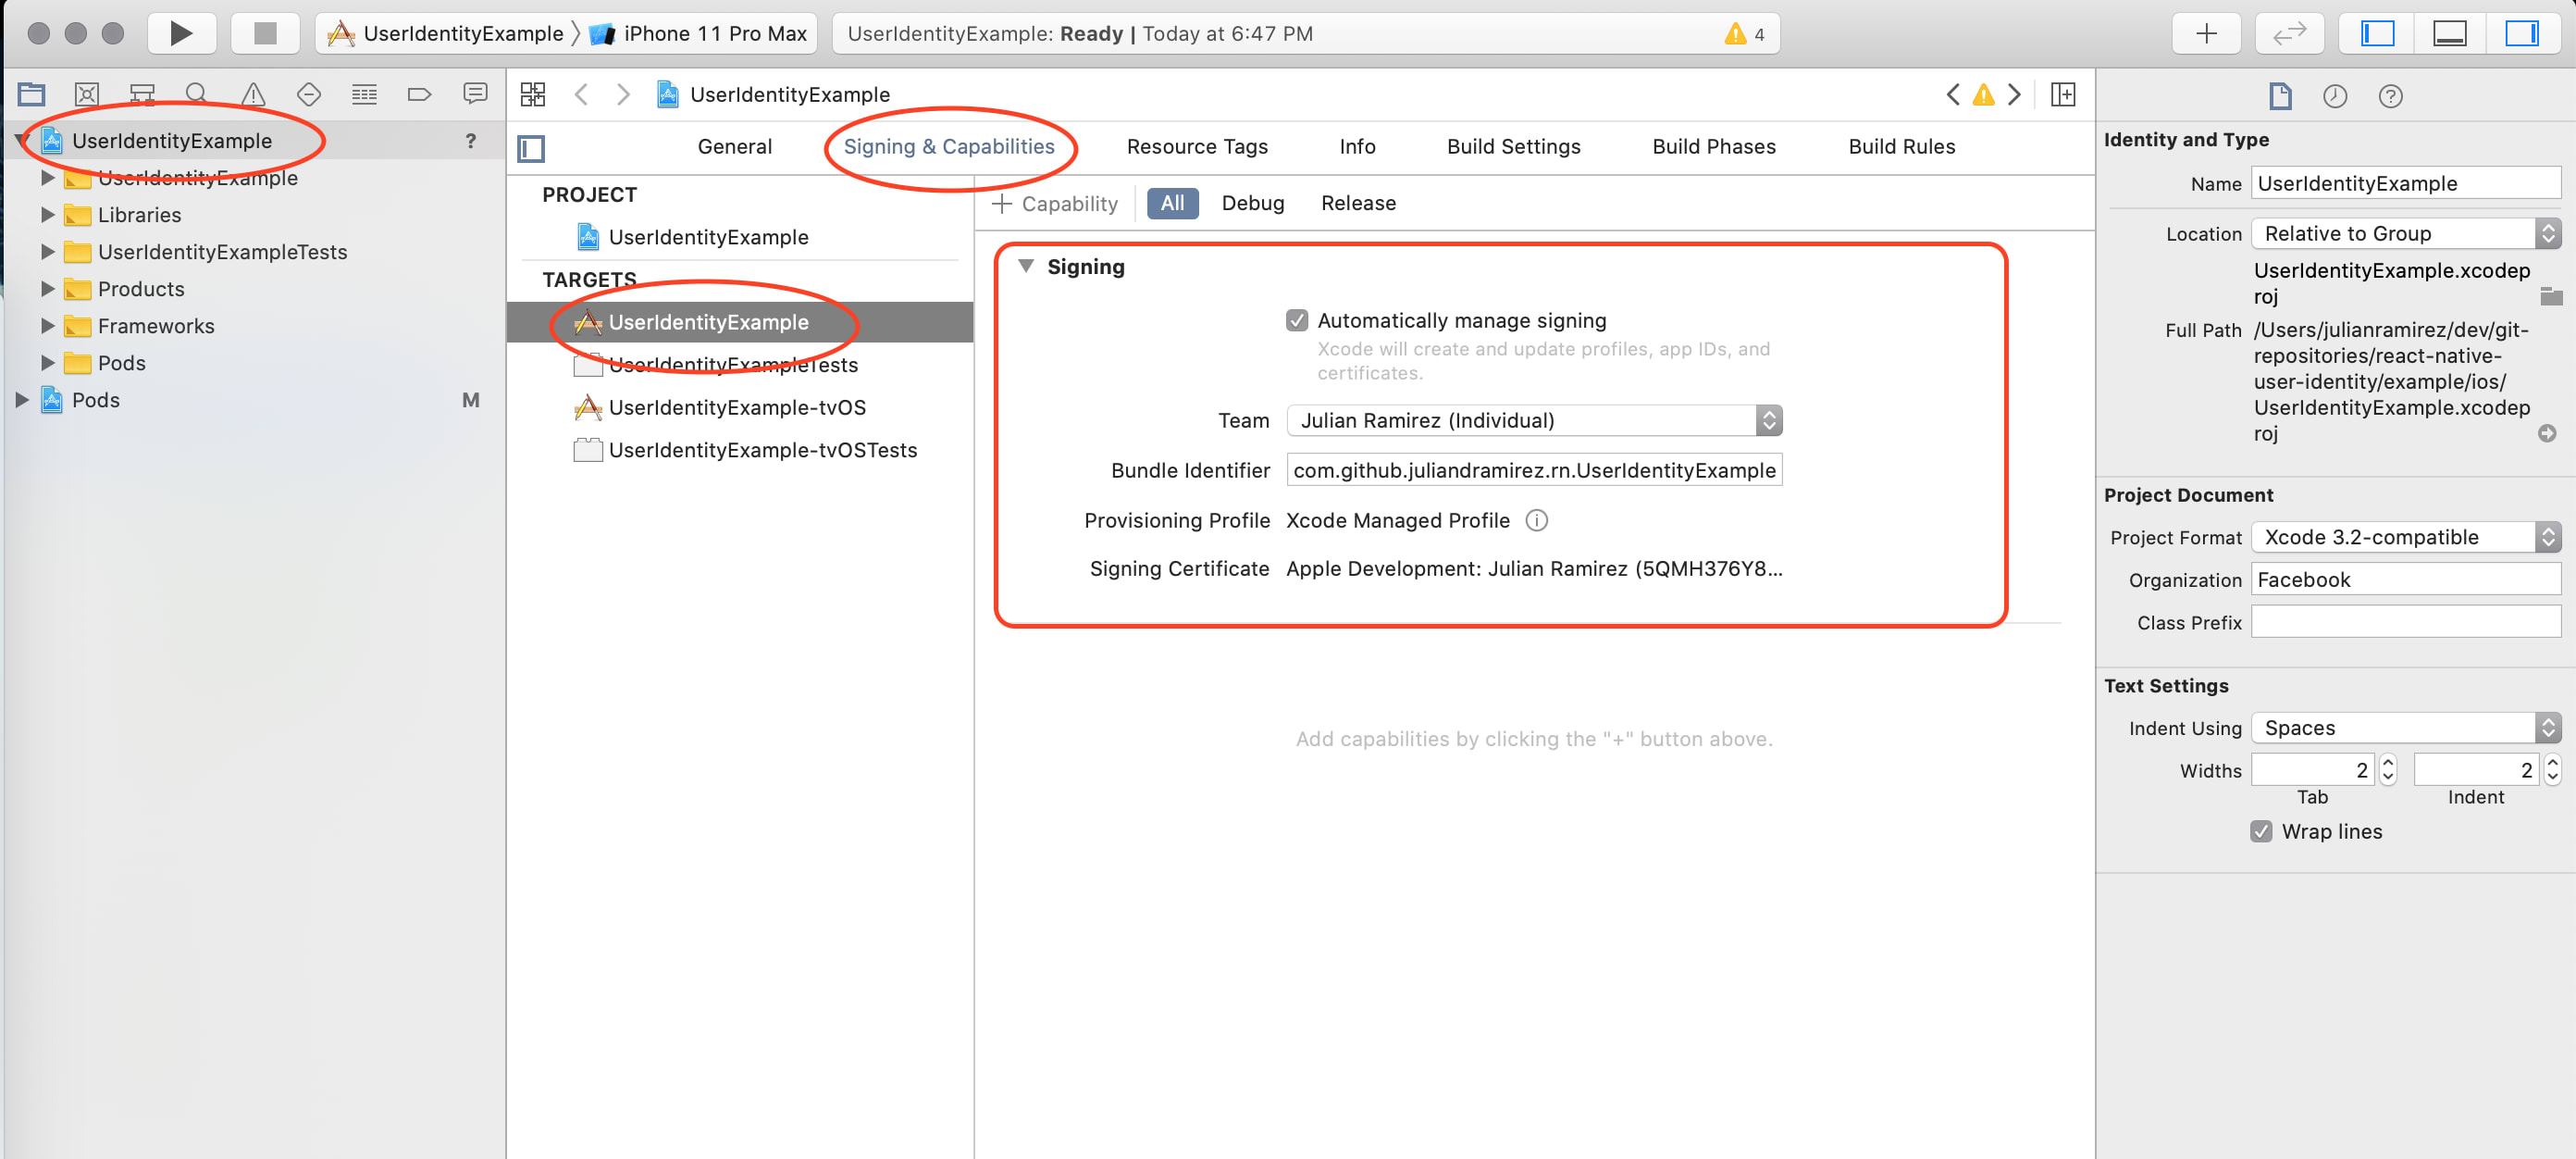Switch to the Build Settings tab

point(1514,146)
